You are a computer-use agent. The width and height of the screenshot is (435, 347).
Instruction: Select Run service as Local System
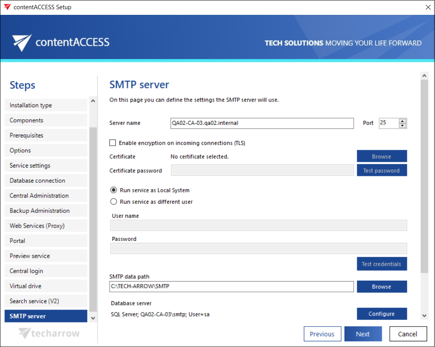(x=113, y=190)
